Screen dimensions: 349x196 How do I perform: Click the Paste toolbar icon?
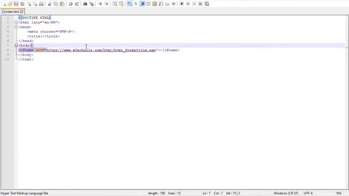pyautogui.click(x=62, y=4)
